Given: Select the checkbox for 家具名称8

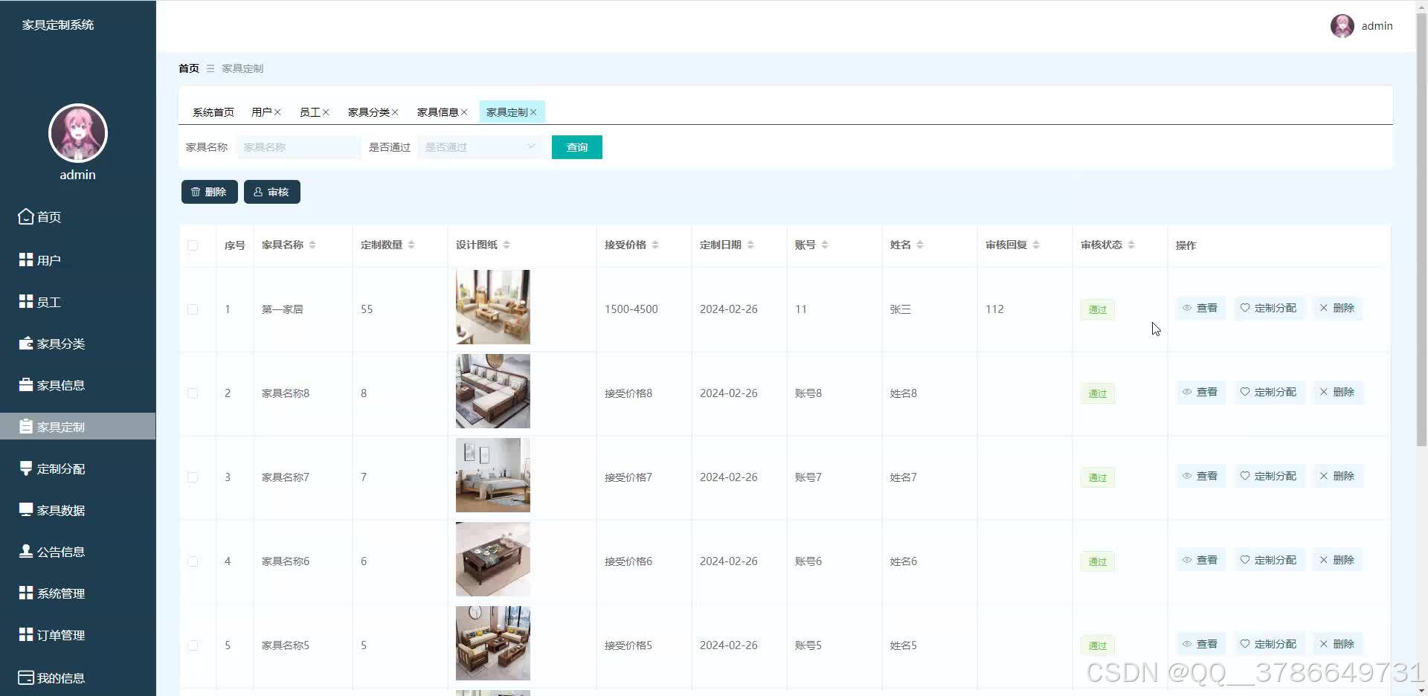Looking at the screenshot, I should point(193,393).
